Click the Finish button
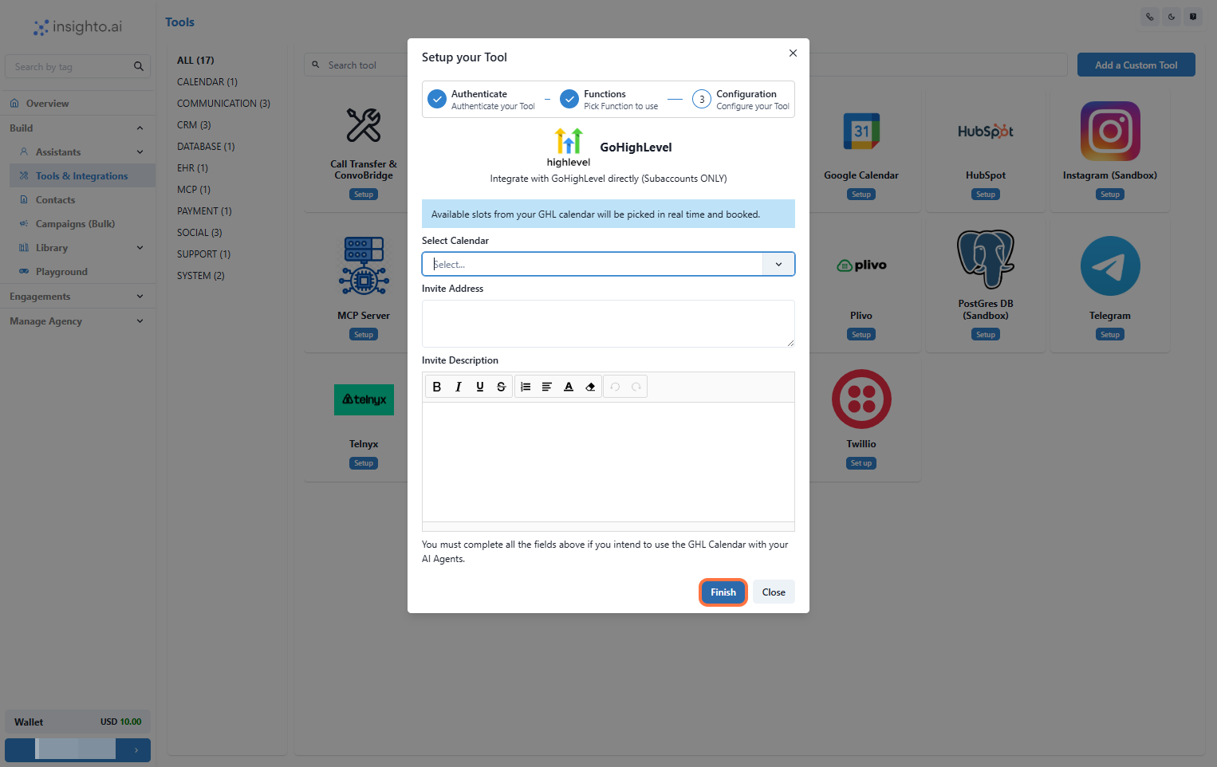This screenshot has width=1217, height=767. coord(723,592)
